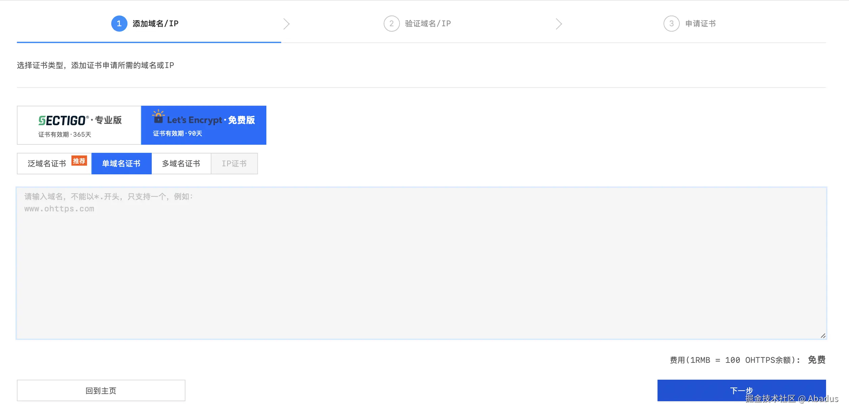Click chevron arrow after step one

(286, 24)
